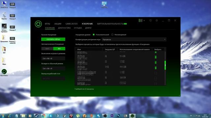Select the Рекомендуемый radio button
Screen dimensions: 211x118
coord(112,34)
